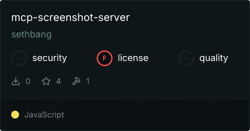Click the dashed divider above JavaScript
This screenshot has width=250, height=131.
125,99
